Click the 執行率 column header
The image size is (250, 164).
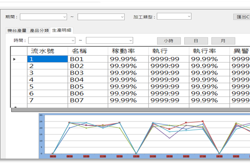tap(209, 51)
